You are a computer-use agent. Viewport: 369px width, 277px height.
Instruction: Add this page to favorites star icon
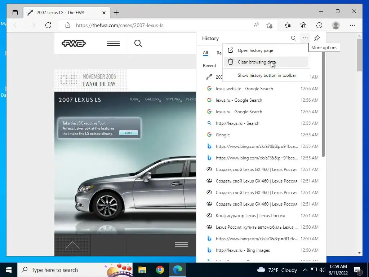click(x=269, y=25)
